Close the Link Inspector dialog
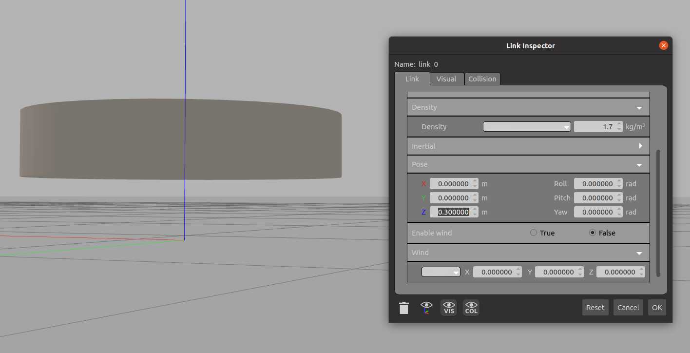690x353 pixels. (x=663, y=45)
